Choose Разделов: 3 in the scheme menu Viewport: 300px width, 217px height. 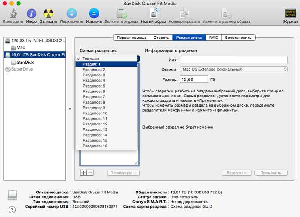[107, 75]
